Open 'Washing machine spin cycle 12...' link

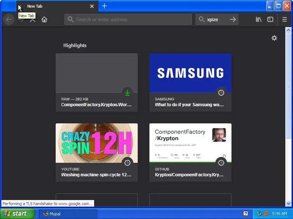tap(96, 175)
